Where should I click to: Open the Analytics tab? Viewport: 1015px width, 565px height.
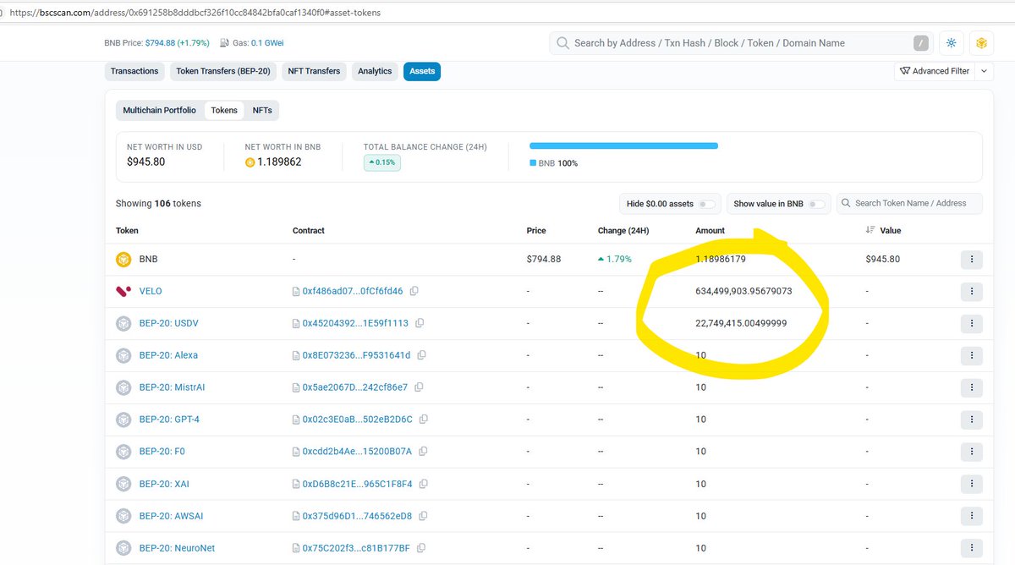pyautogui.click(x=375, y=71)
